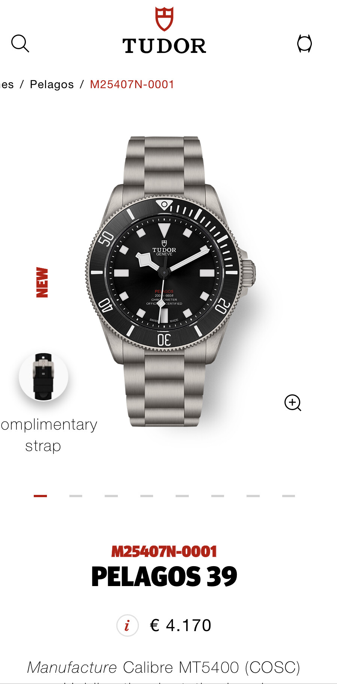Select the first red carousel indicator

tap(40, 496)
